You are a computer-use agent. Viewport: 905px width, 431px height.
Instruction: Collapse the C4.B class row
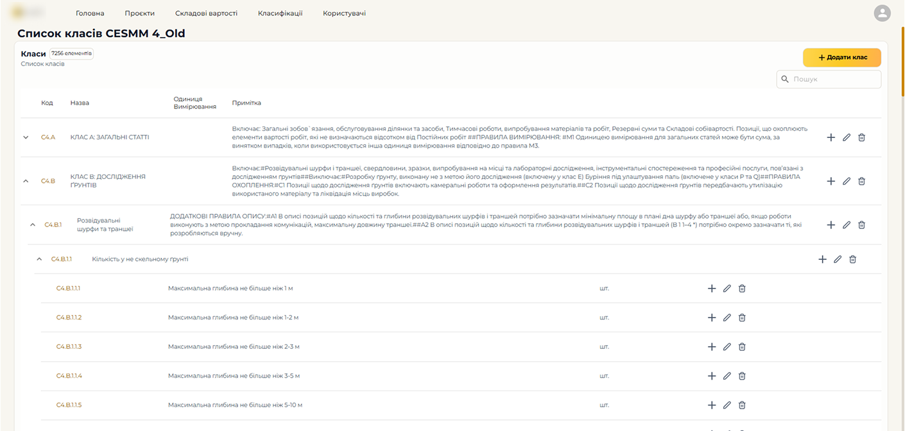pyautogui.click(x=26, y=182)
